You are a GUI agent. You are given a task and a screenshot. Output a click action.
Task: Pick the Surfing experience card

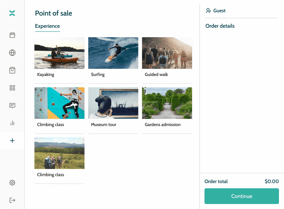[113, 60]
